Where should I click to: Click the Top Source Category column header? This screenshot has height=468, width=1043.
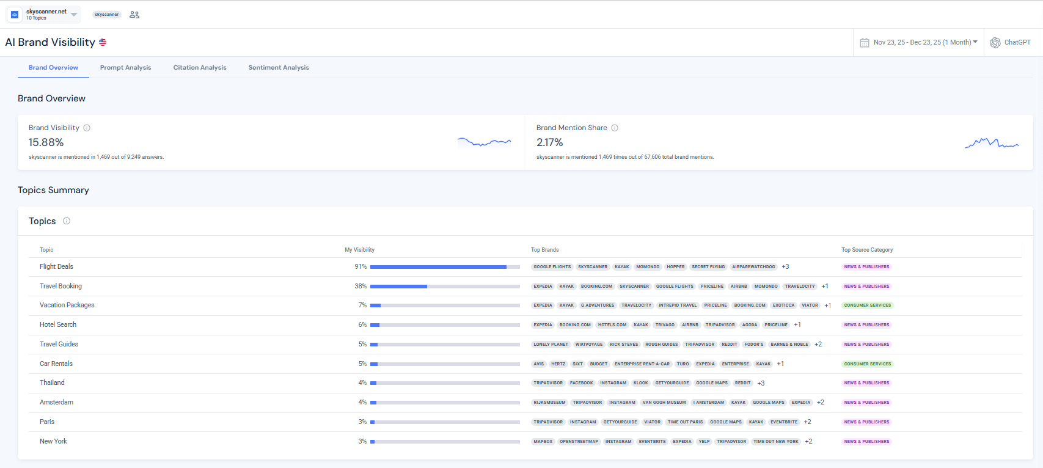coord(867,250)
